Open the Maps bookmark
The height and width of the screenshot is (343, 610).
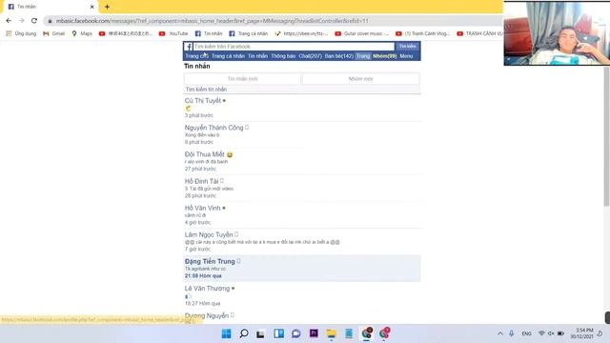click(x=82, y=34)
